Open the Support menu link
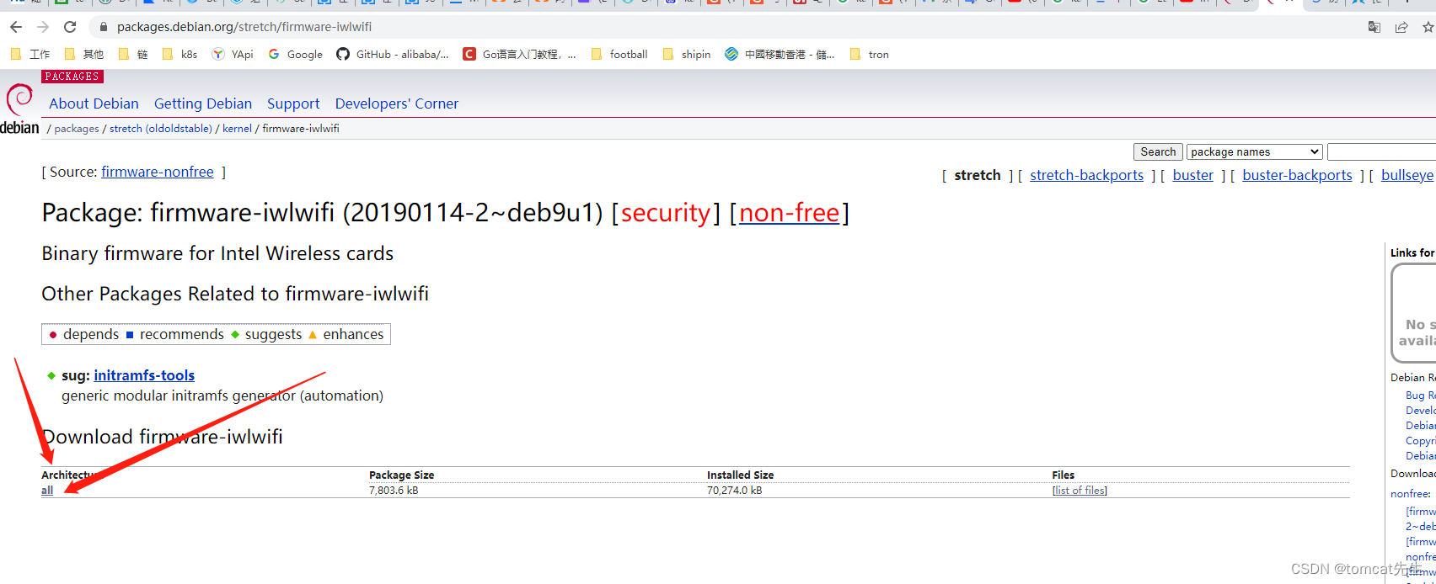 click(x=293, y=104)
